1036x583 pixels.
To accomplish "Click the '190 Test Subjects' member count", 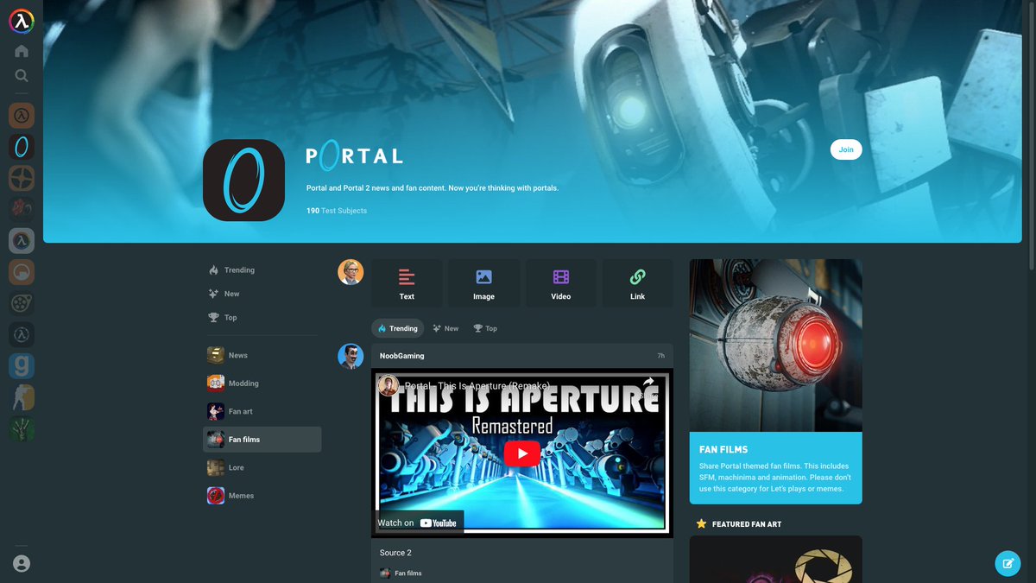I will (337, 211).
